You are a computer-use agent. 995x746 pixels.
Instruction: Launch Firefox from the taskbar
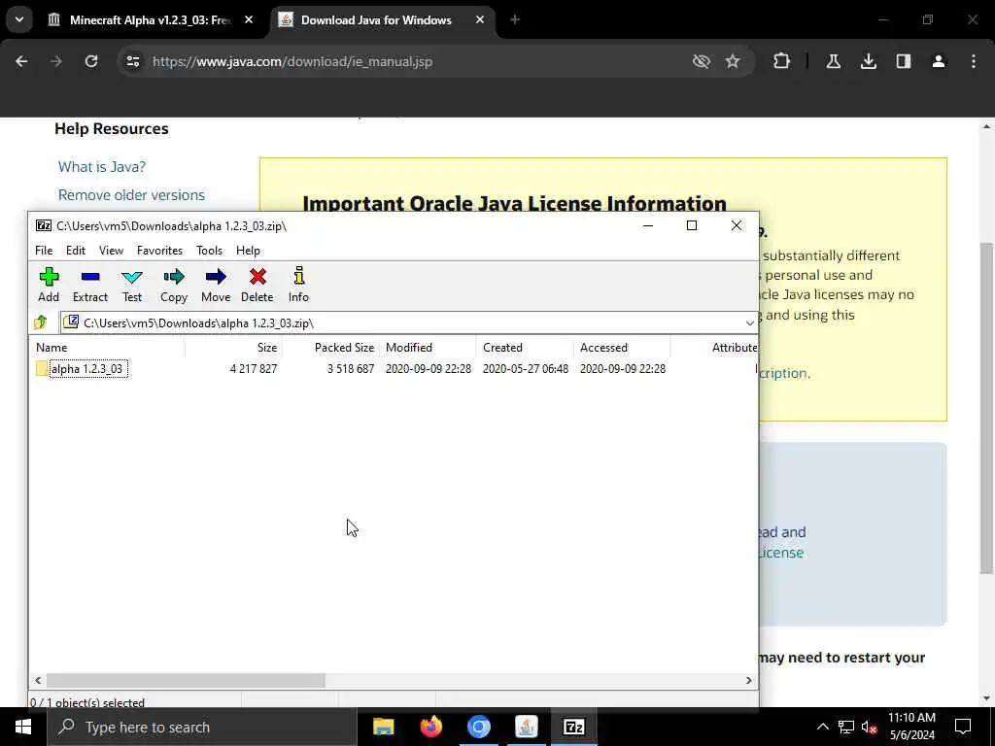(x=430, y=727)
